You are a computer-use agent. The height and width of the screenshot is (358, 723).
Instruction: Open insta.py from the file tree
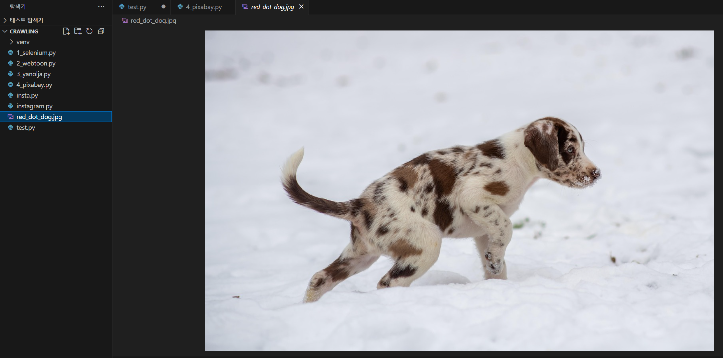[27, 95]
